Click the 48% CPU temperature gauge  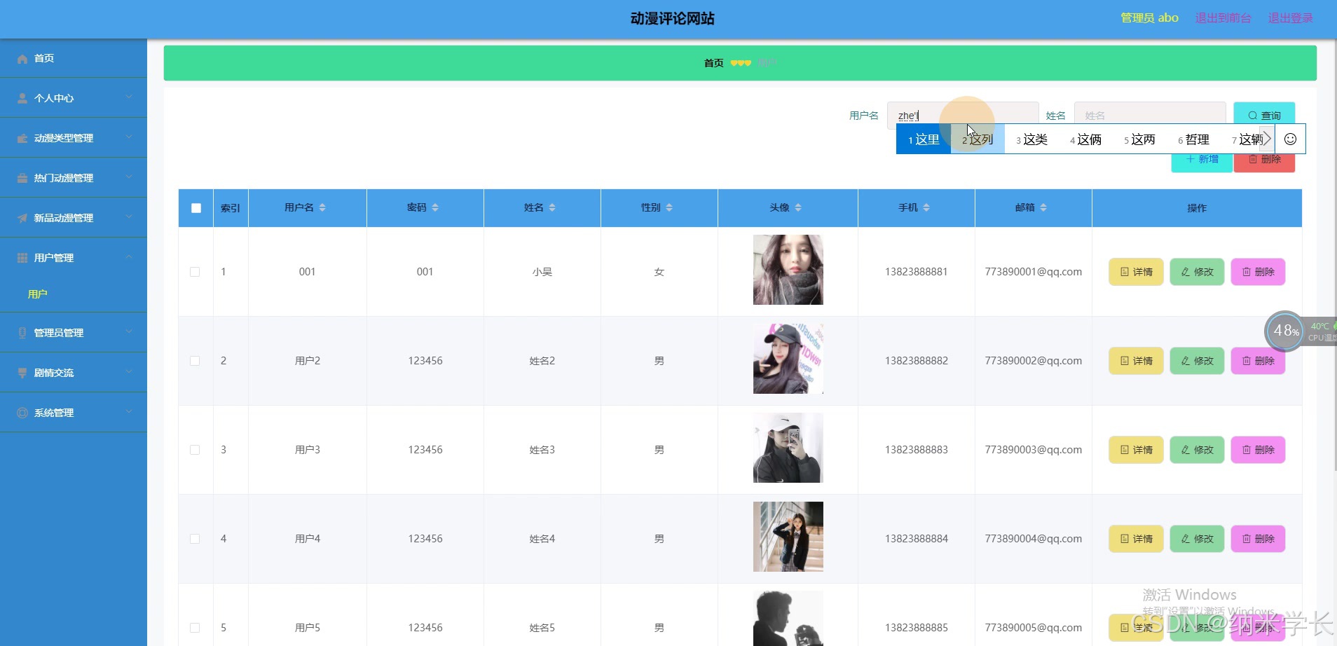1284,331
